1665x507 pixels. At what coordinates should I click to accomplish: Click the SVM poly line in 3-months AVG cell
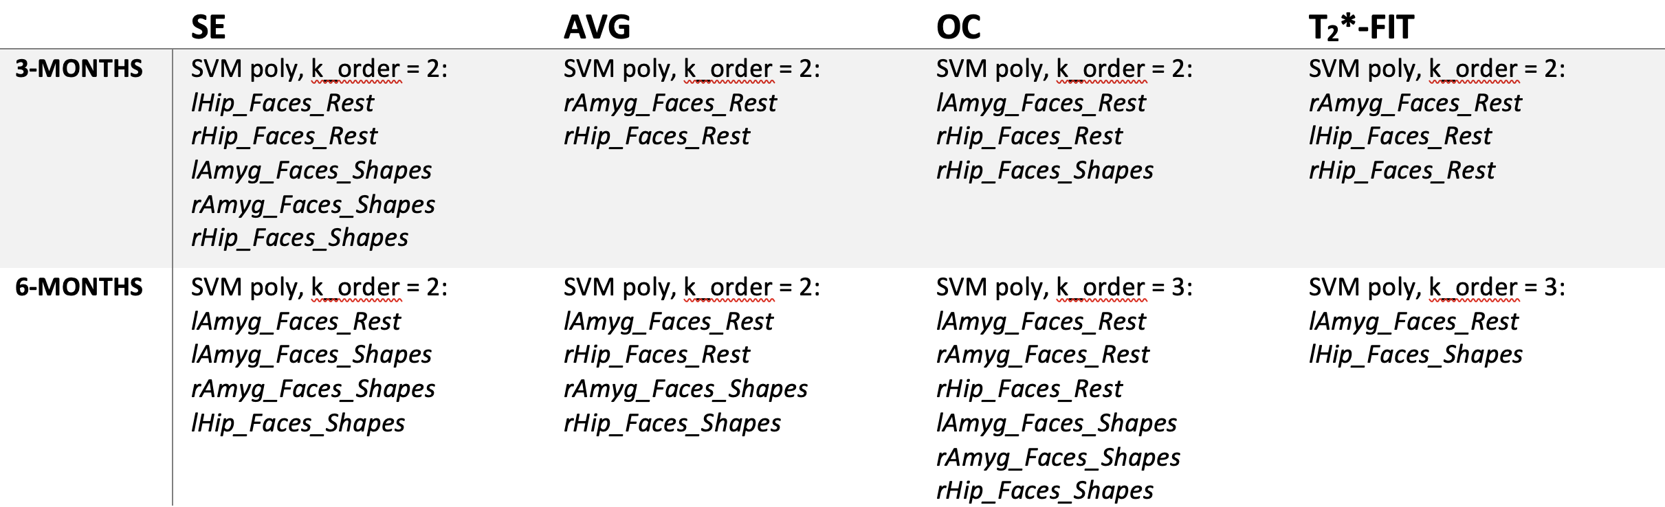[x=692, y=69]
